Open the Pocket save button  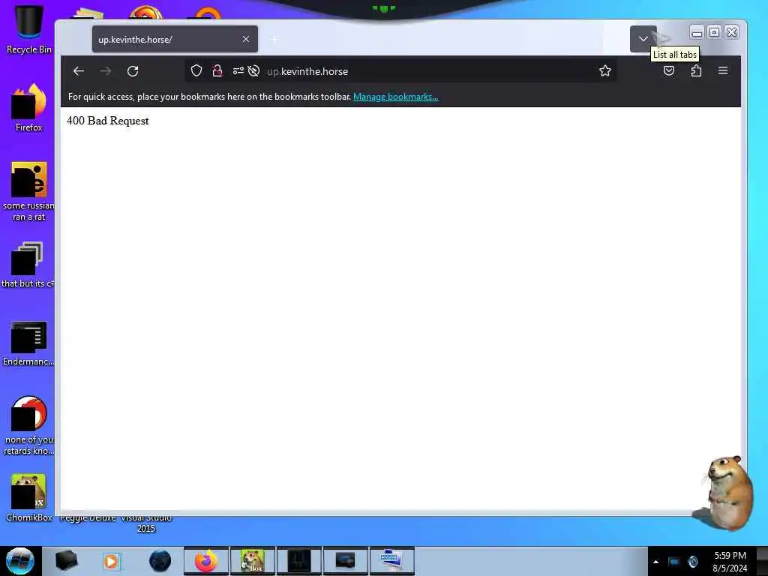pos(668,71)
